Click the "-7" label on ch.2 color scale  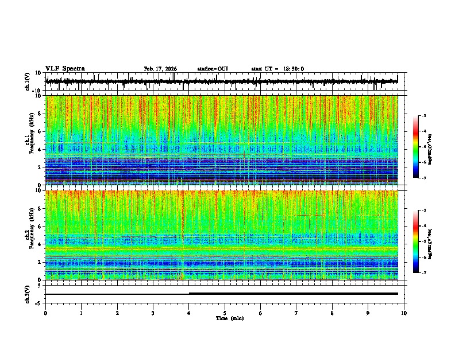coord(423,273)
